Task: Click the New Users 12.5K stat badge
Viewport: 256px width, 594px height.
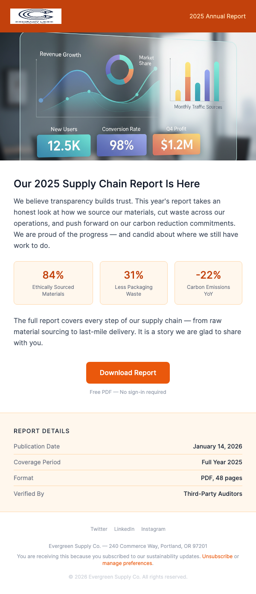Action: [64, 145]
